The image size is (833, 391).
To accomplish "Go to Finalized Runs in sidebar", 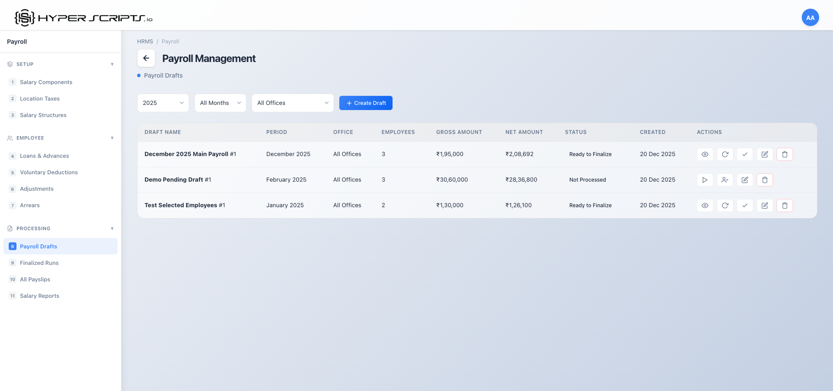I will [x=39, y=263].
